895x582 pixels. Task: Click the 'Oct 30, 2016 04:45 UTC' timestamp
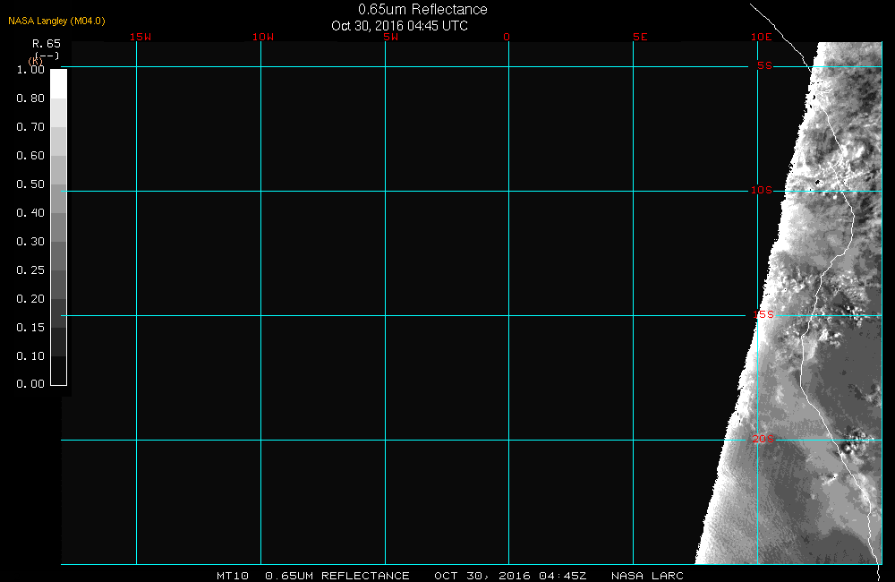(399, 26)
